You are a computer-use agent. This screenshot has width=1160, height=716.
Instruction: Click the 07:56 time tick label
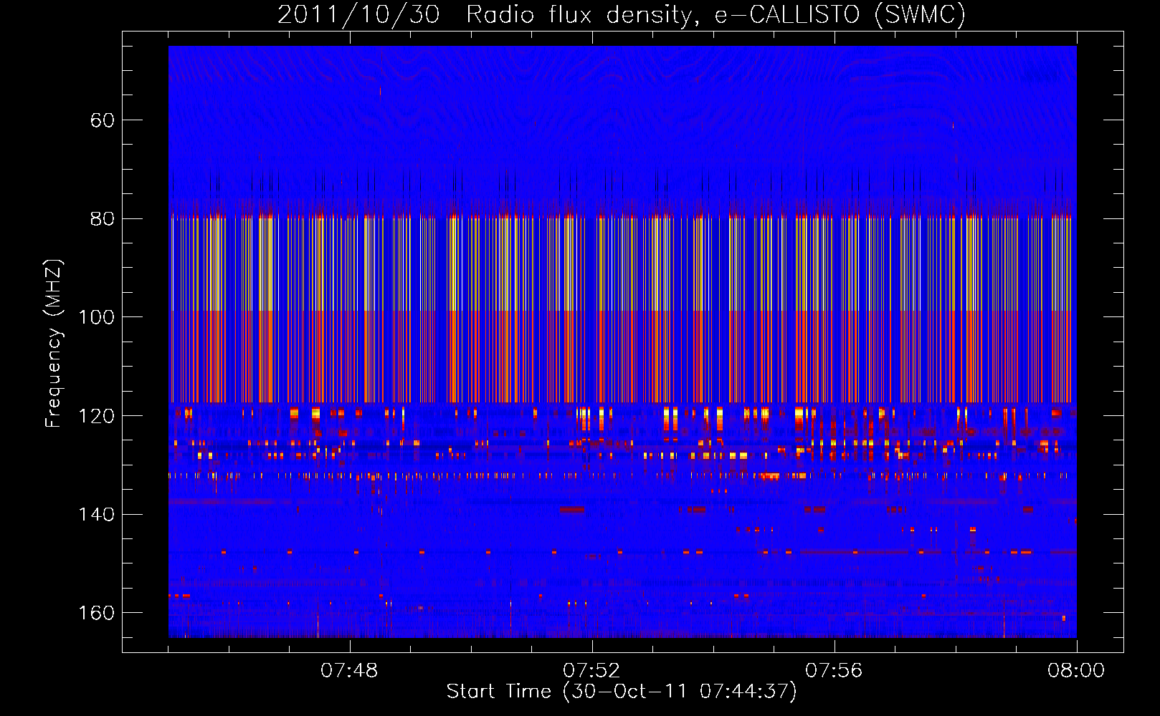point(834,671)
